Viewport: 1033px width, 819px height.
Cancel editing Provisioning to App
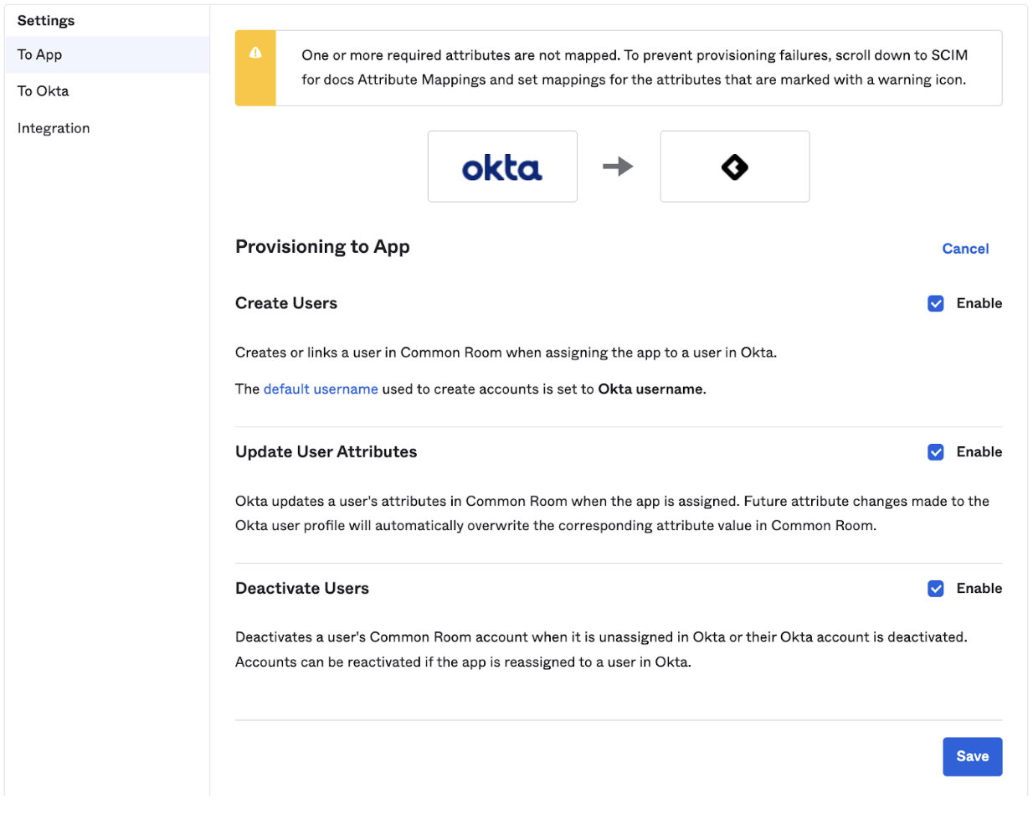965,249
